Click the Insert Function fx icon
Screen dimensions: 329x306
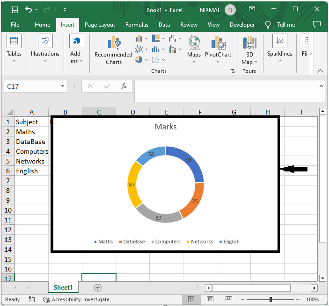[x=124, y=86]
